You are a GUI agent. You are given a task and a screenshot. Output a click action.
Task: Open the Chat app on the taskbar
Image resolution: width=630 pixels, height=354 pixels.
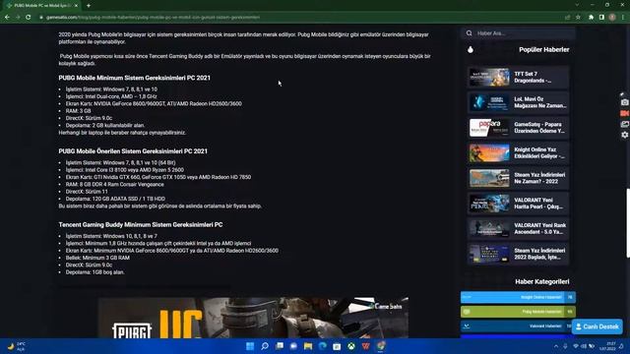pyautogui.click(x=293, y=346)
